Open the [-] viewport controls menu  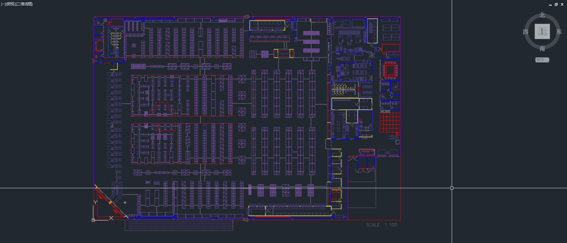[x=3, y=4]
